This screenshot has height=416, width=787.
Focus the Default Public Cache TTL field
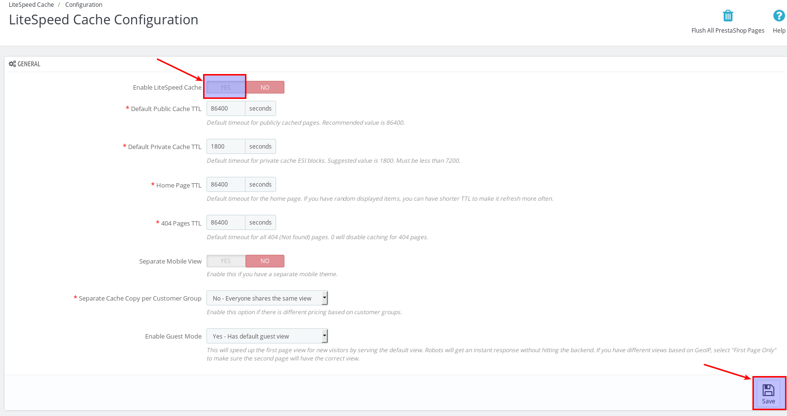click(x=225, y=109)
